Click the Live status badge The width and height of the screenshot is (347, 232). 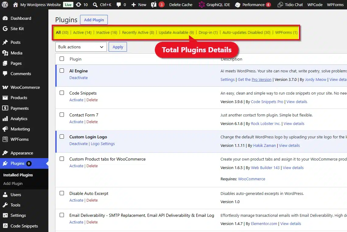pos(68,5)
